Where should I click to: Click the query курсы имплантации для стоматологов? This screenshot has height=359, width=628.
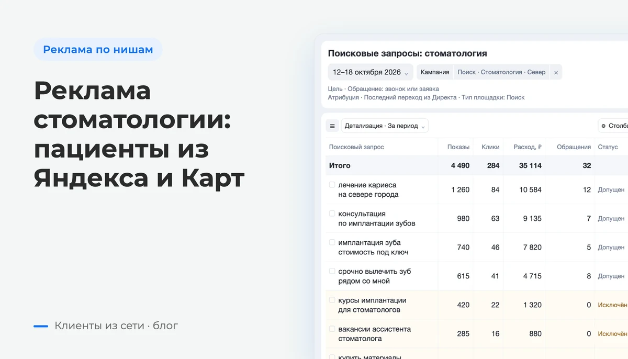[x=372, y=305]
